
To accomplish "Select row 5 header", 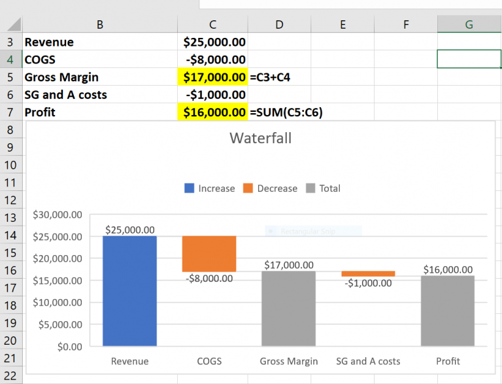I will [x=10, y=77].
